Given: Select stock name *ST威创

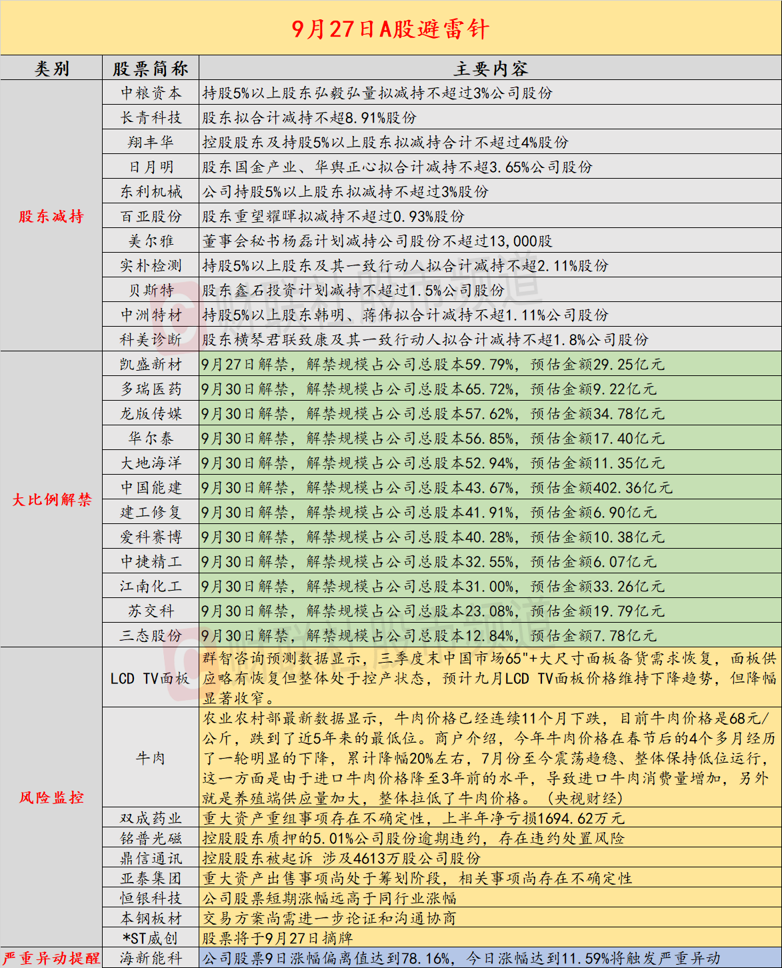Looking at the screenshot, I should tap(151, 938).
